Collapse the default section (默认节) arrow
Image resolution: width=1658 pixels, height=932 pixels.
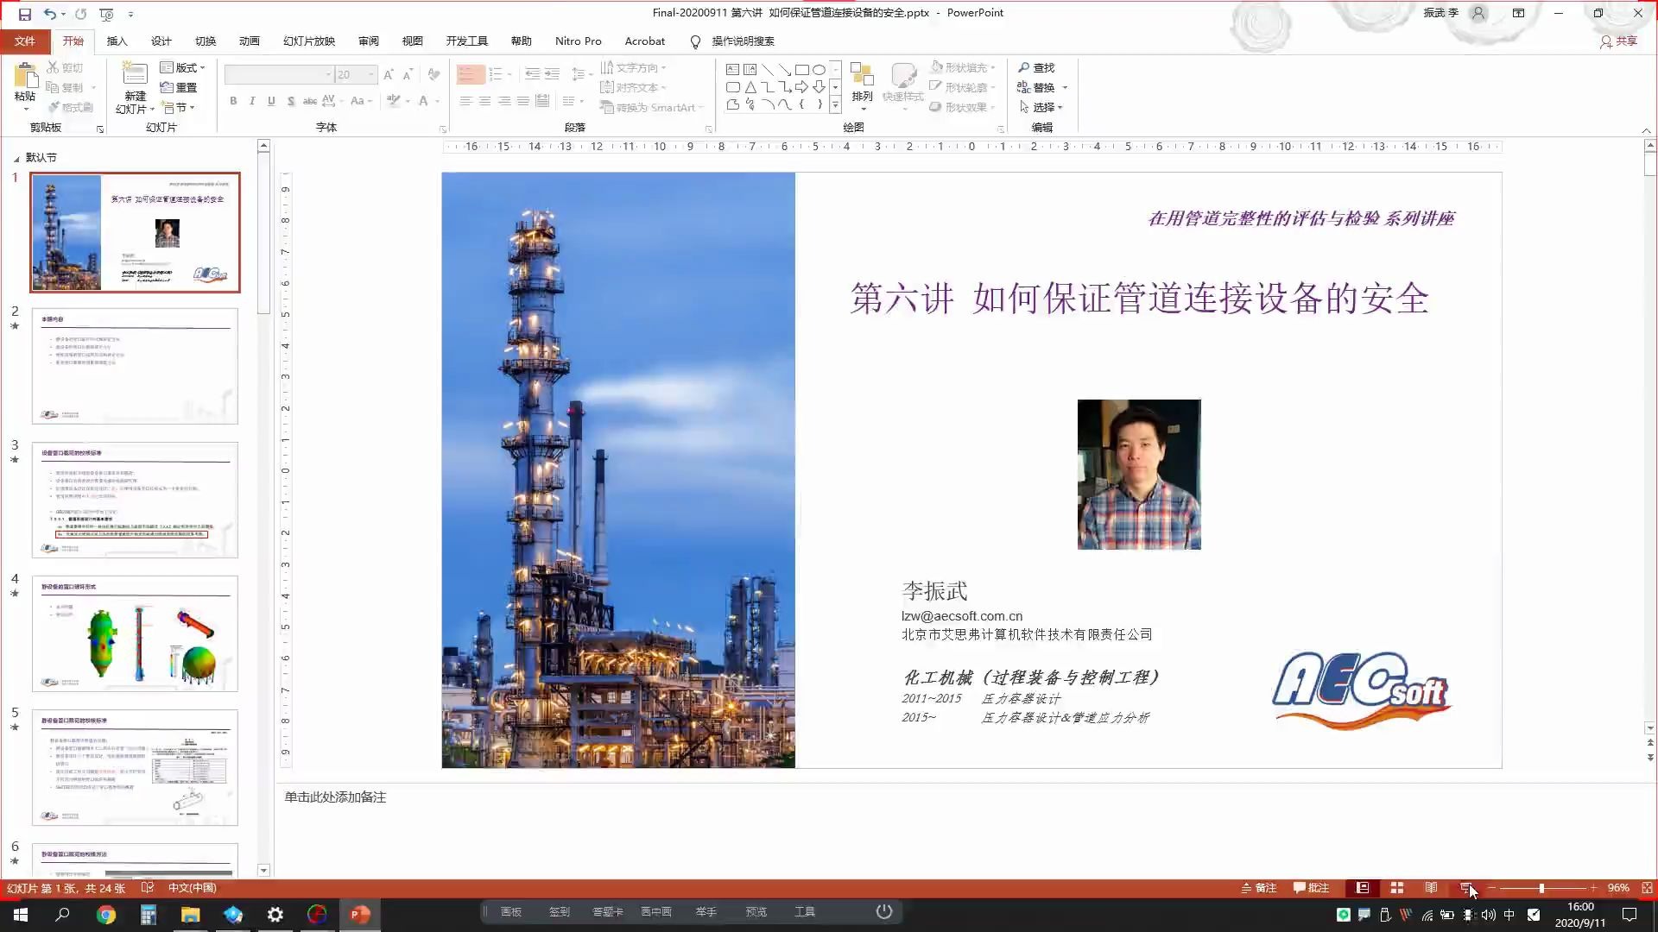(x=16, y=159)
